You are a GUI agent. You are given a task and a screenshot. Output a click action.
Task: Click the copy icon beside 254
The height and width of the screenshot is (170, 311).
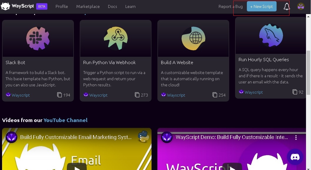(215, 95)
